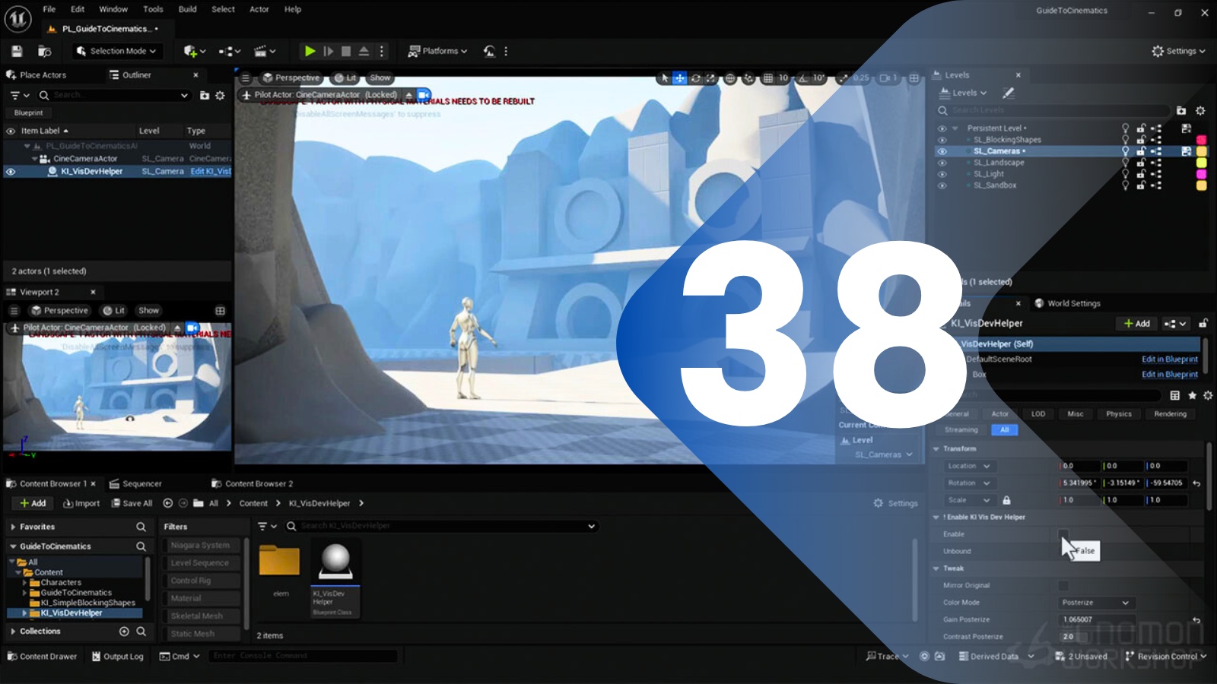Open Viewport 2 Show menu
The image size is (1217, 684).
point(148,310)
